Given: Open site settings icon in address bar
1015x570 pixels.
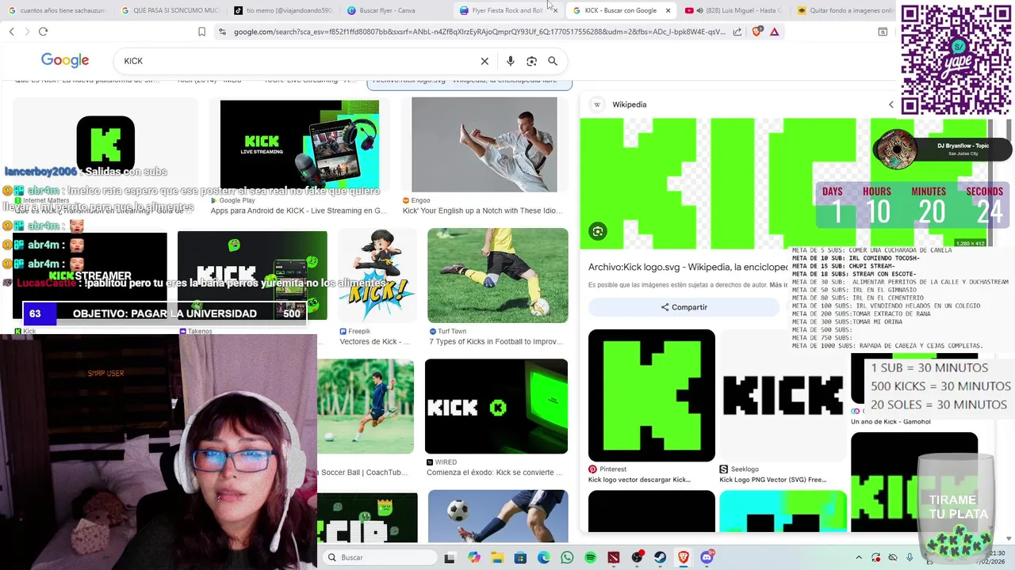Looking at the screenshot, I should [222, 32].
